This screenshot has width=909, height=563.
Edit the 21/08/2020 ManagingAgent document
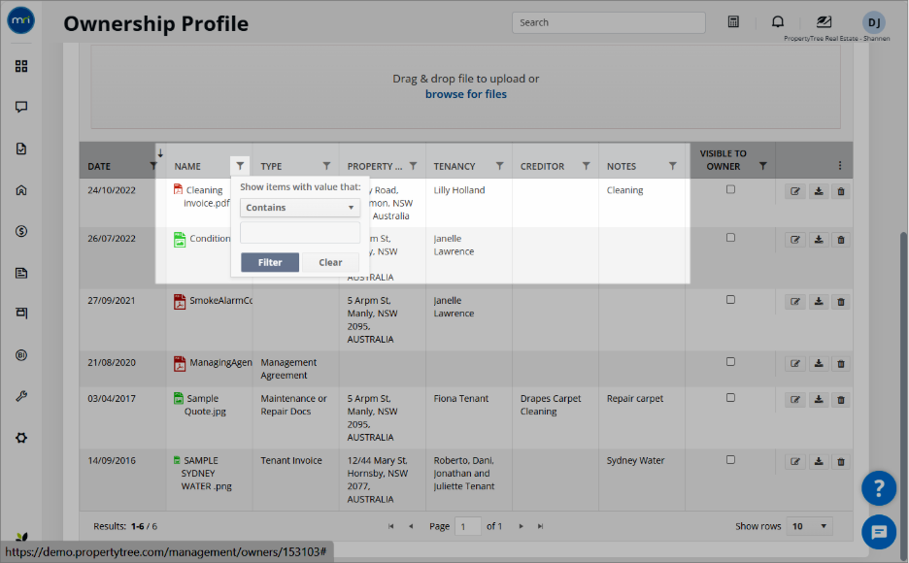795,363
